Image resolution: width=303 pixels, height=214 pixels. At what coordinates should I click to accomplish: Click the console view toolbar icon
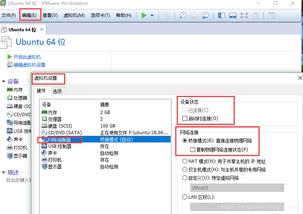(271, 15)
